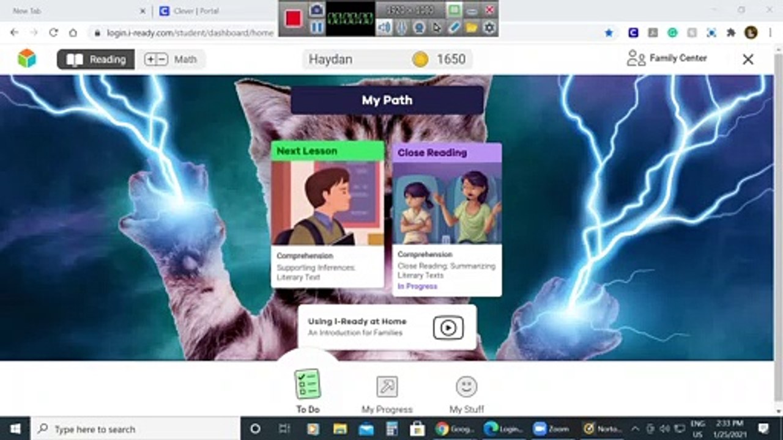Viewport: 783px width, 440px height.
Task: Click the gold coin icon
Action: point(420,59)
